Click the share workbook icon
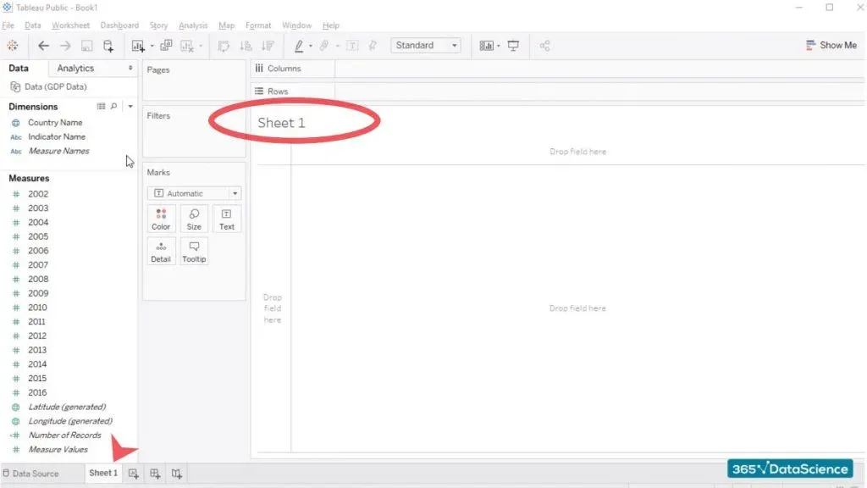The image size is (867, 488). click(545, 46)
